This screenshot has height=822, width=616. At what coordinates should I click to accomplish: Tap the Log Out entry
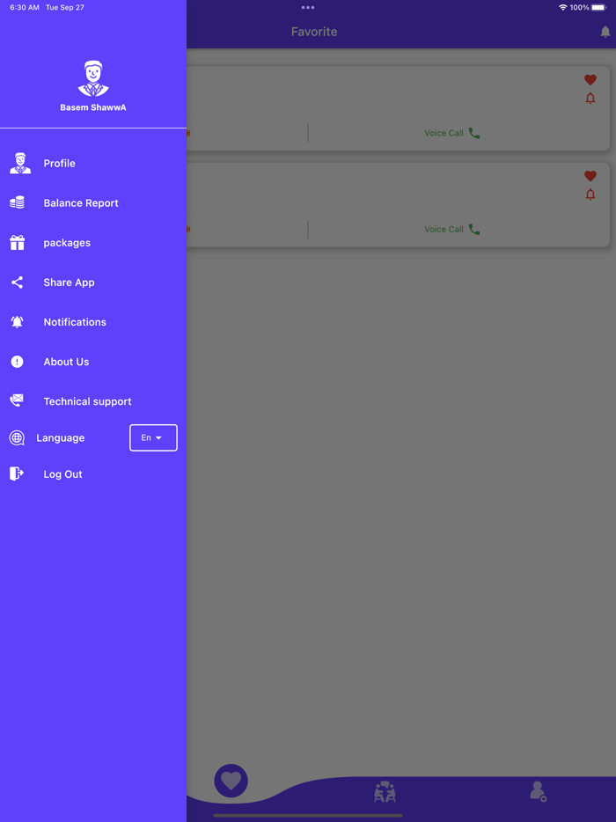pos(93,473)
